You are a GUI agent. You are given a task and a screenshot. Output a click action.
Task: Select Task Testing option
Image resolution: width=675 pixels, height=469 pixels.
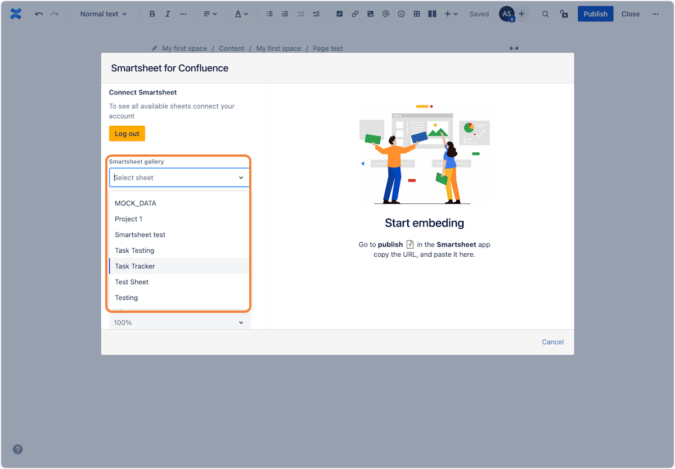(x=179, y=251)
